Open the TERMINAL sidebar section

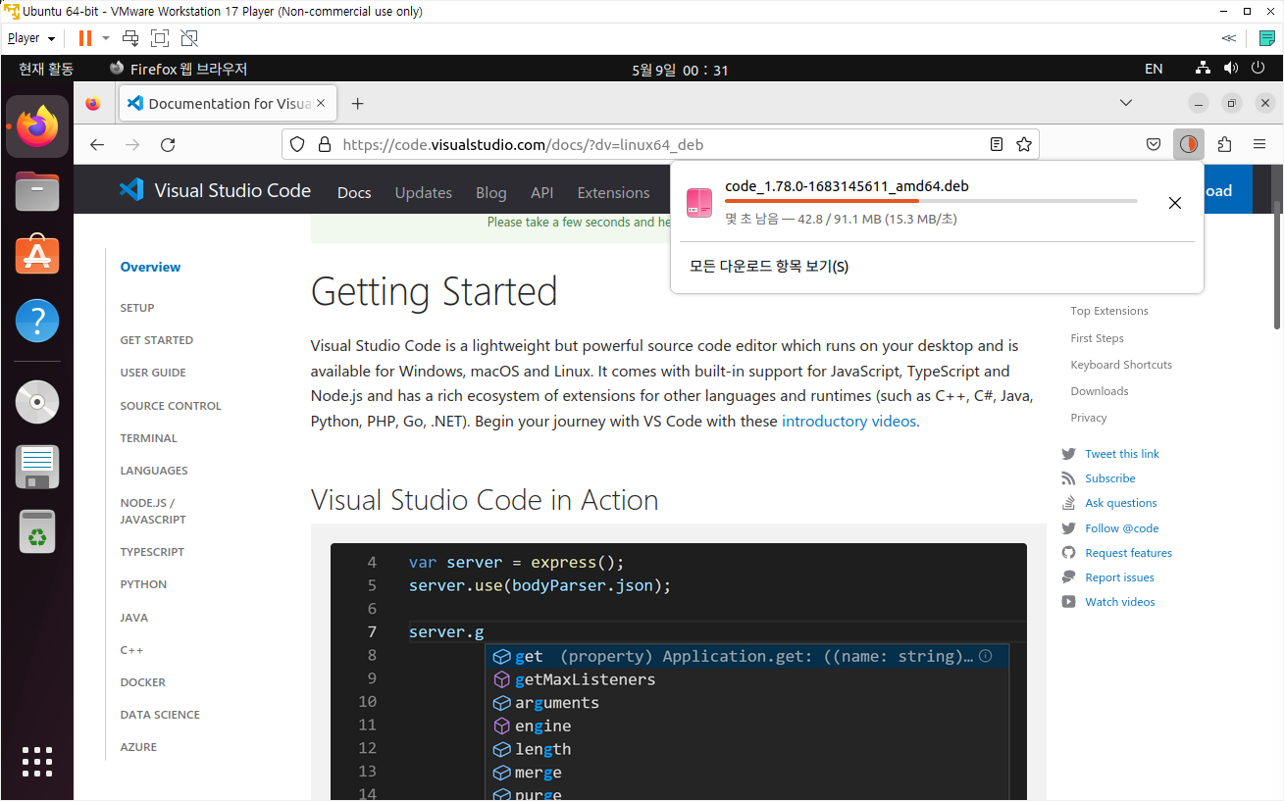click(148, 438)
